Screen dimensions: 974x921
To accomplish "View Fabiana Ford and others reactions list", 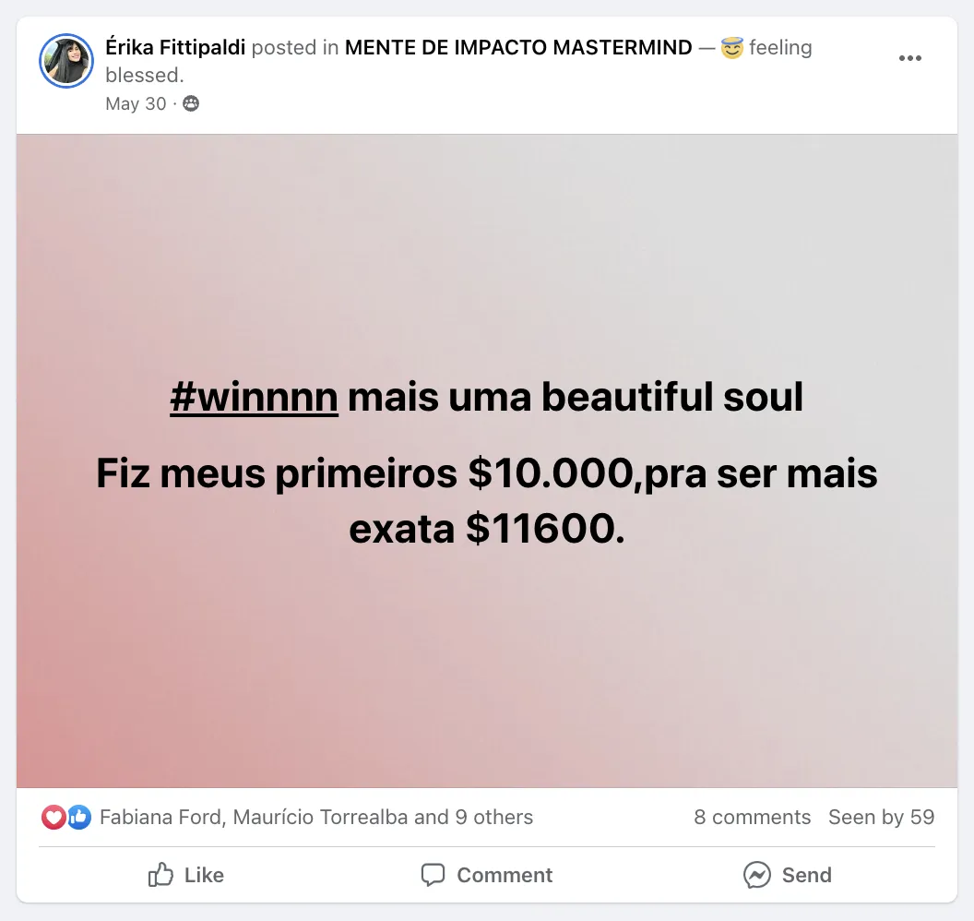I will tap(316, 818).
